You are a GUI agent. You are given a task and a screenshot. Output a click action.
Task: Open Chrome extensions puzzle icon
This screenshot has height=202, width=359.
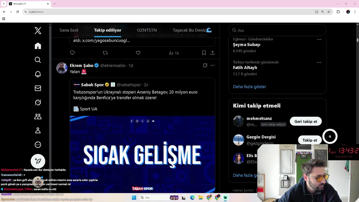click(338, 12)
